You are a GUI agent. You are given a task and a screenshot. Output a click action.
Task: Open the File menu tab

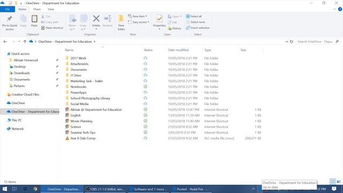tap(8, 9)
